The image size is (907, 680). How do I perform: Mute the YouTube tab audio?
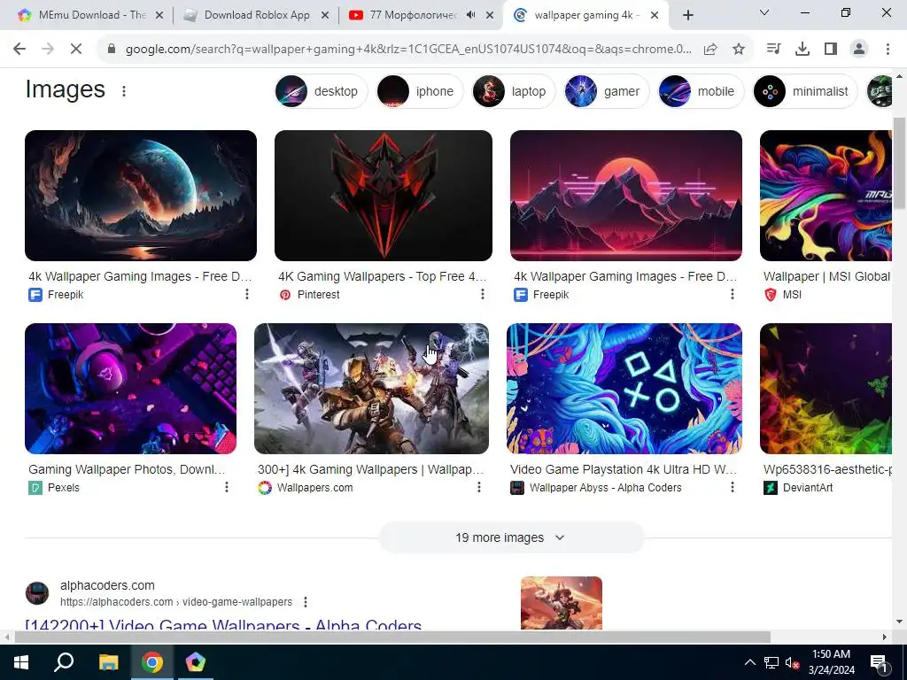point(471,15)
